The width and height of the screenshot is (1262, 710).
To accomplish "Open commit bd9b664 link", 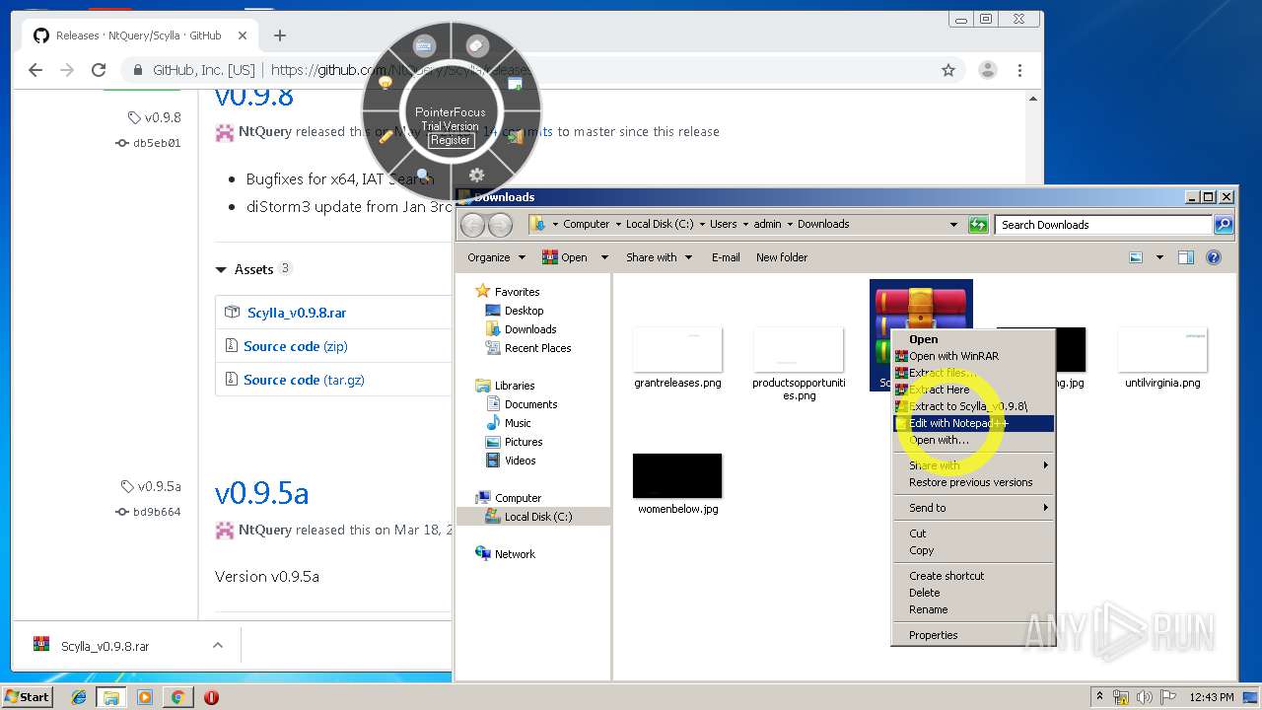I will 149,512.
